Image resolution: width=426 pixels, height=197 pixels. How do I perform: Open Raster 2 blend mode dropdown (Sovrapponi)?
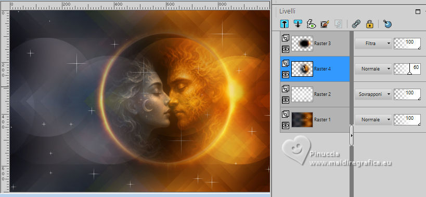[373, 94]
